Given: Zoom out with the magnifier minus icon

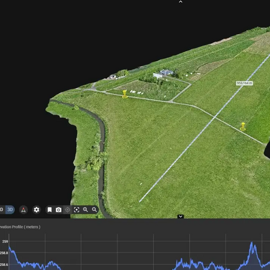Looking at the screenshot, I should pos(94,210).
